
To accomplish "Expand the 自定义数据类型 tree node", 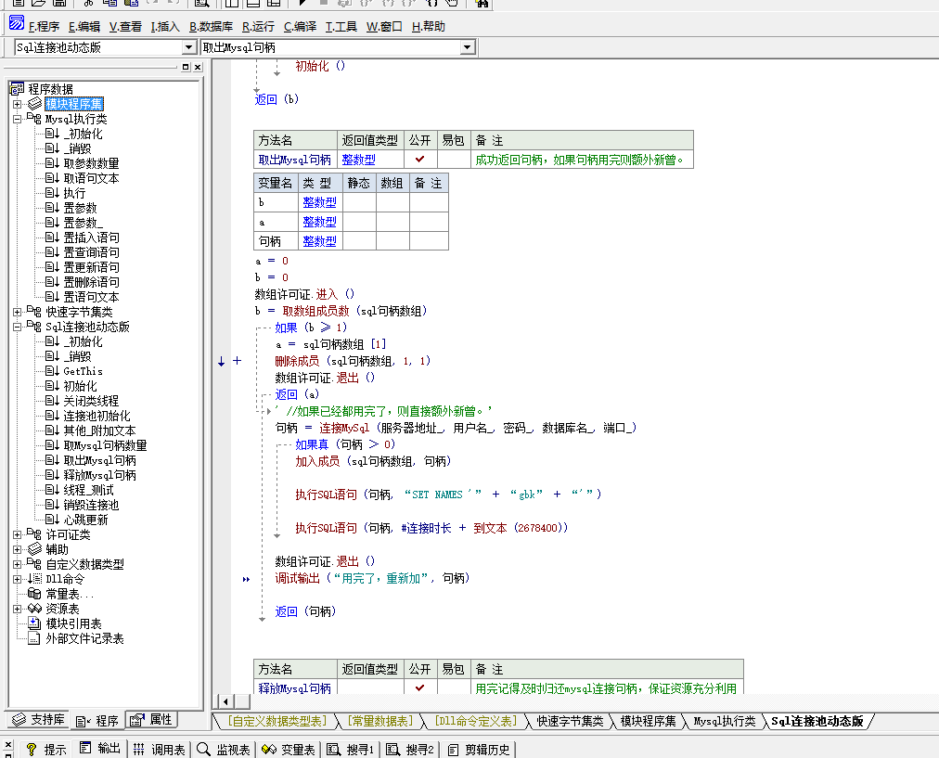I will point(18,564).
